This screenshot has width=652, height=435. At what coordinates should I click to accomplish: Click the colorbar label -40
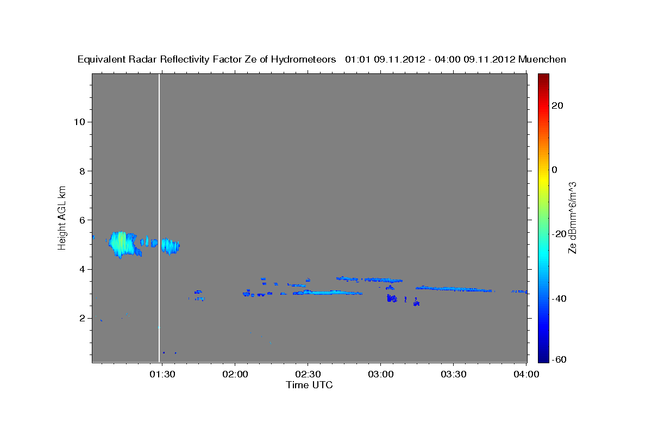coord(559,299)
